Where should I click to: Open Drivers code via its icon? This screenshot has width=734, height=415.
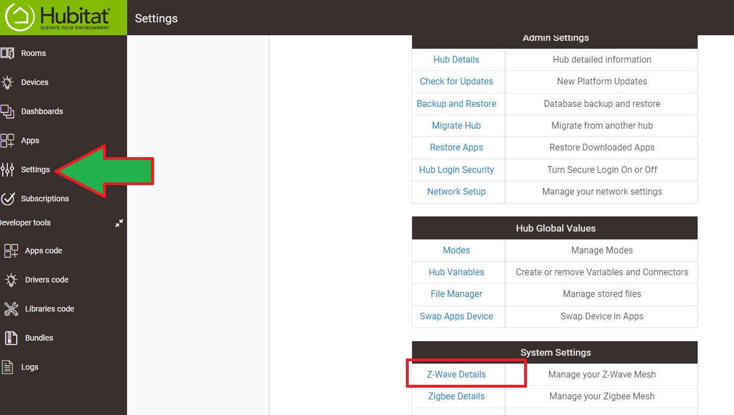(x=11, y=280)
